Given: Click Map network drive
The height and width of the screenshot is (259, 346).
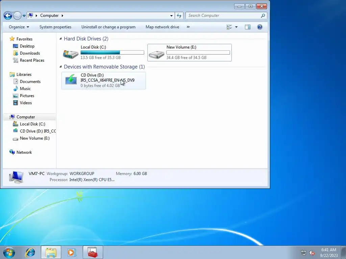Looking at the screenshot, I should [162, 27].
